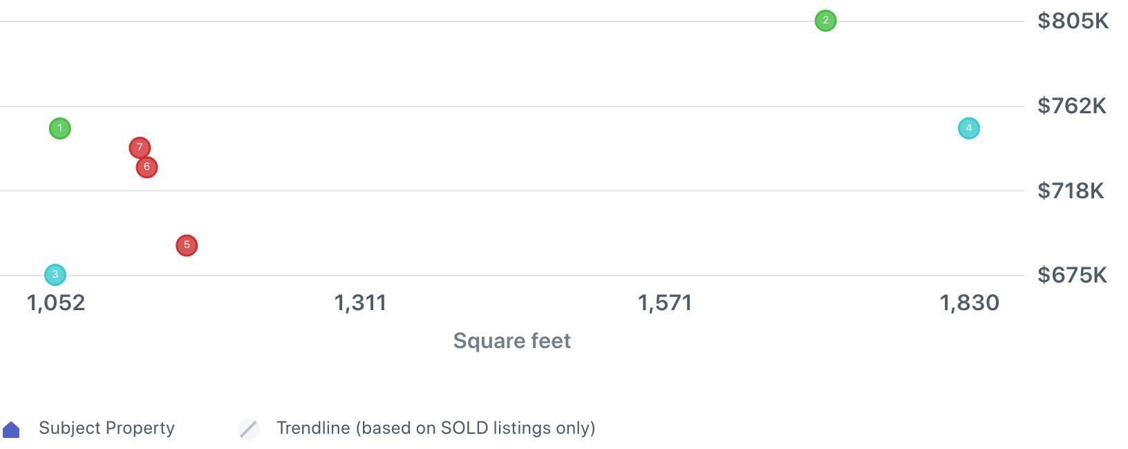Toggle the Subject Property legend label
Image resolution: width=1128 pixels, height=449 pixels.
[106, 428]
